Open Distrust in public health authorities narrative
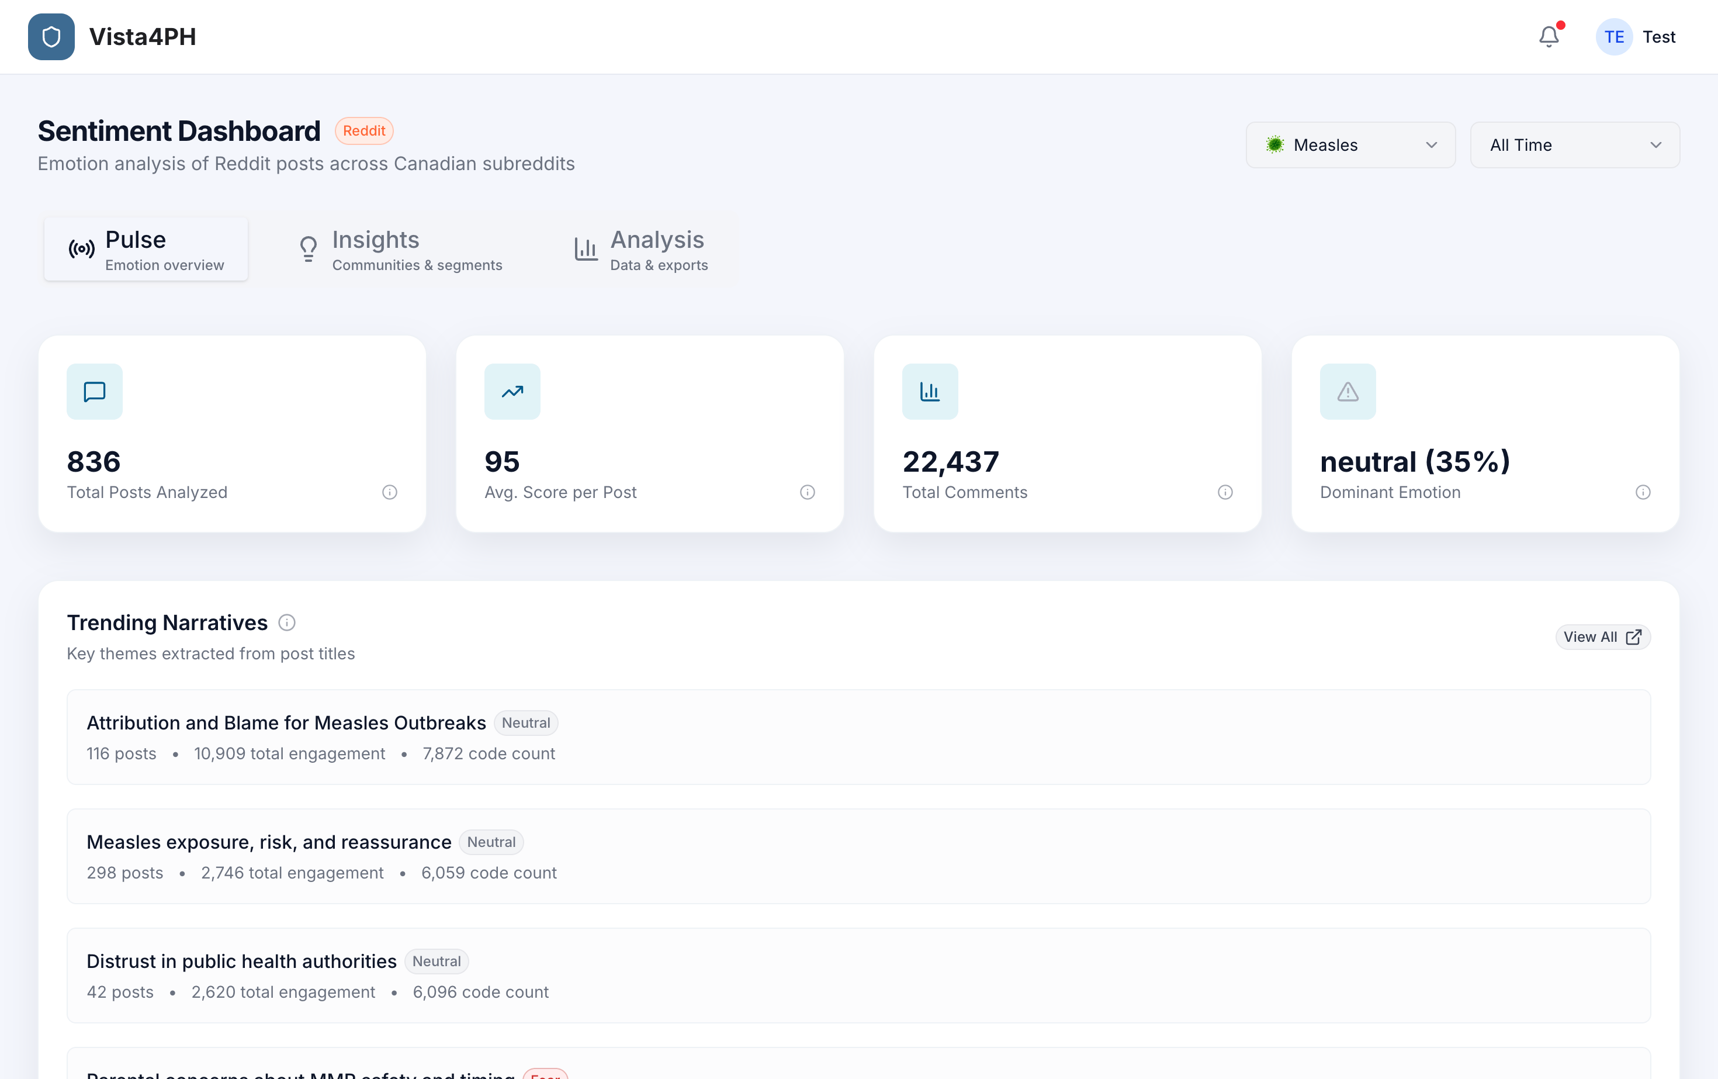The image size is (1718, 1079). 858,976
